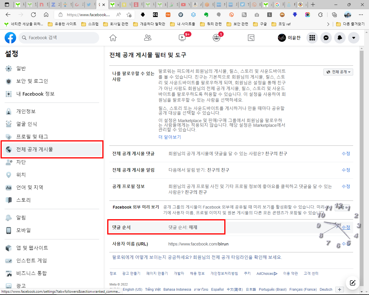Click the browser home icon

pyautogui.click(x=46, y=15)
